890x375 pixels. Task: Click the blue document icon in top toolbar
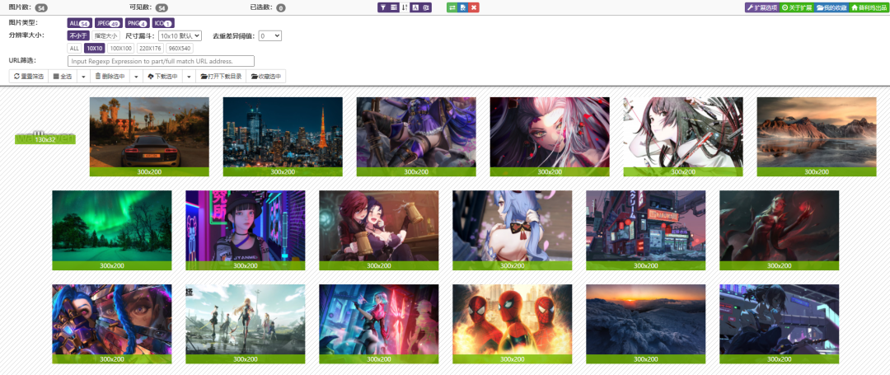[x=463, y=7]
